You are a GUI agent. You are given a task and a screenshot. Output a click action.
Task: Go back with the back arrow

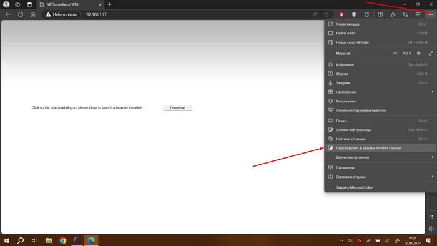(7, 14)
